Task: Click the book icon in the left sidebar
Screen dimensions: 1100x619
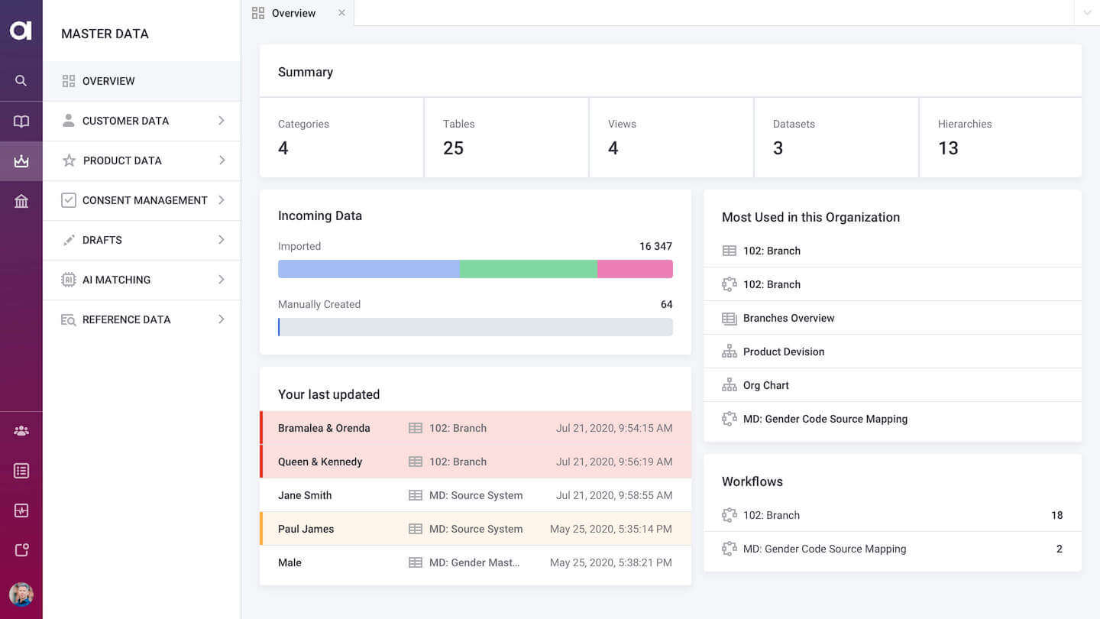Action: (21, 121)
